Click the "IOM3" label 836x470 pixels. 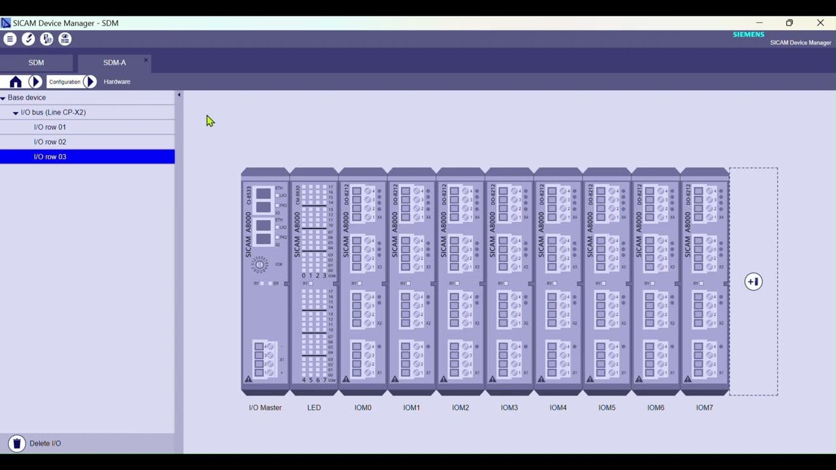point(509,407)
